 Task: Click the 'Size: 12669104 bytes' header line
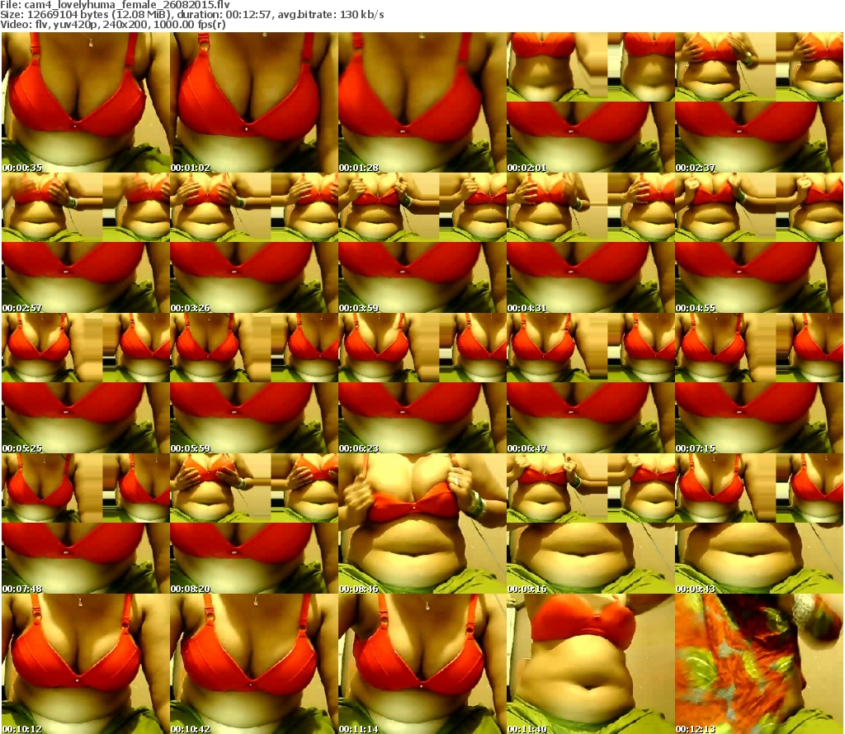pyautogui.click(x=191, y=15)
